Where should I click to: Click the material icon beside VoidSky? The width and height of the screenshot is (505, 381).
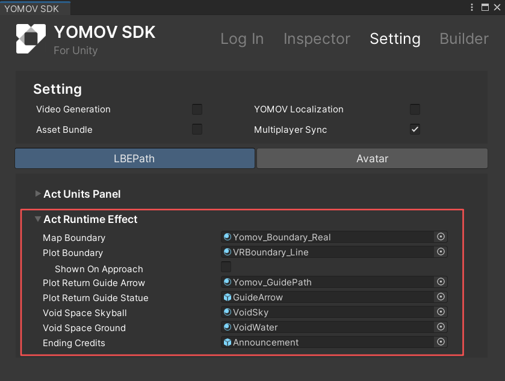[x=228, y=312]
